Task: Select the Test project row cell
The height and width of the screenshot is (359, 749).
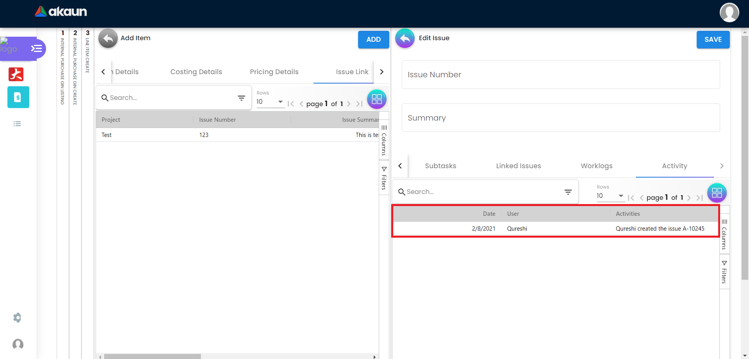Action: (145, 135)
